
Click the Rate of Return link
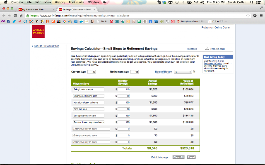[x=164, y=72]
